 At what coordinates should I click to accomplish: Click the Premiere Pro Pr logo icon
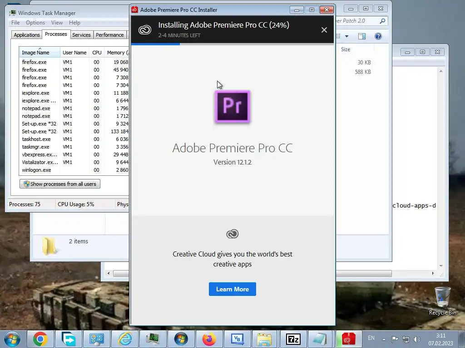coord(232,106)
